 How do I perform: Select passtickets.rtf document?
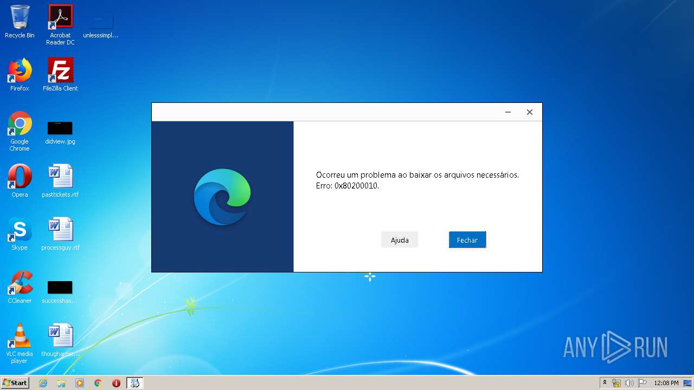click(60, 181)
